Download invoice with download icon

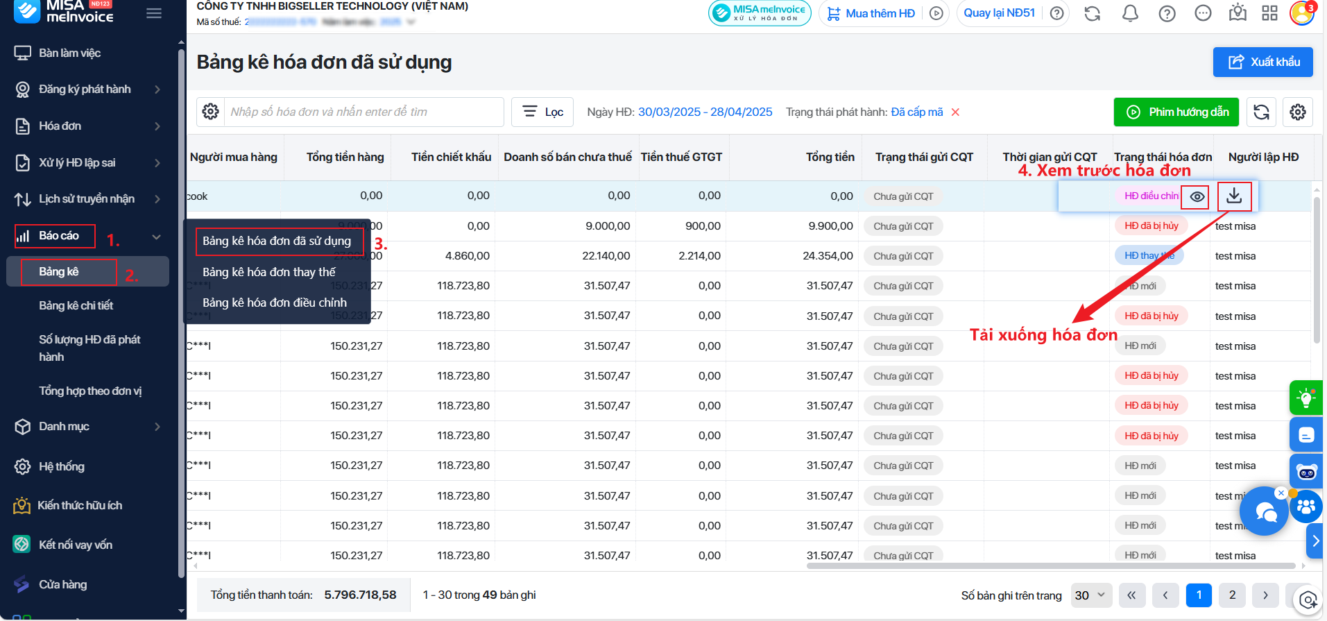tap(1234, 196)
